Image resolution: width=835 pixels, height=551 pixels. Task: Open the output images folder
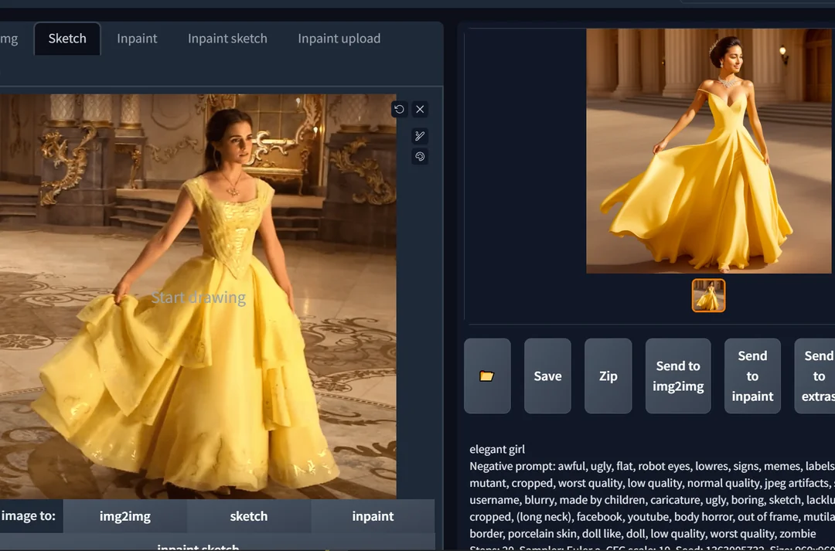[x=487, y=376]
